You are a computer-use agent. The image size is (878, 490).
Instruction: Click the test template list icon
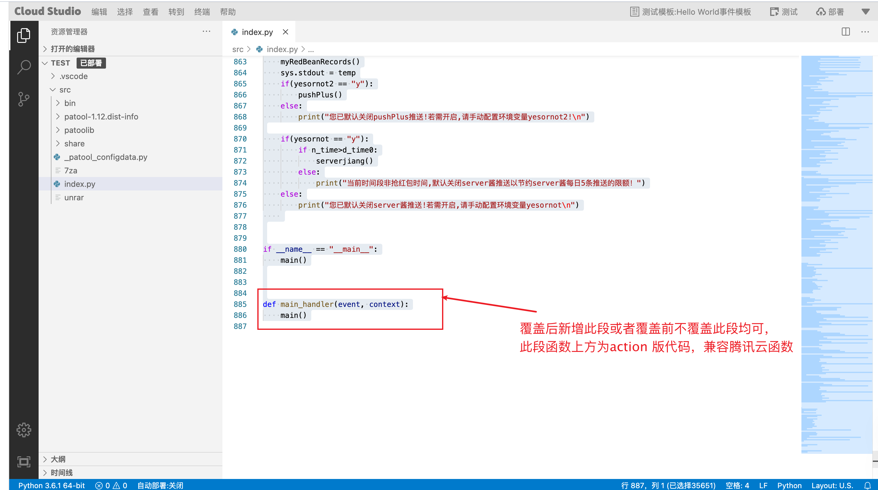[634, 12]
